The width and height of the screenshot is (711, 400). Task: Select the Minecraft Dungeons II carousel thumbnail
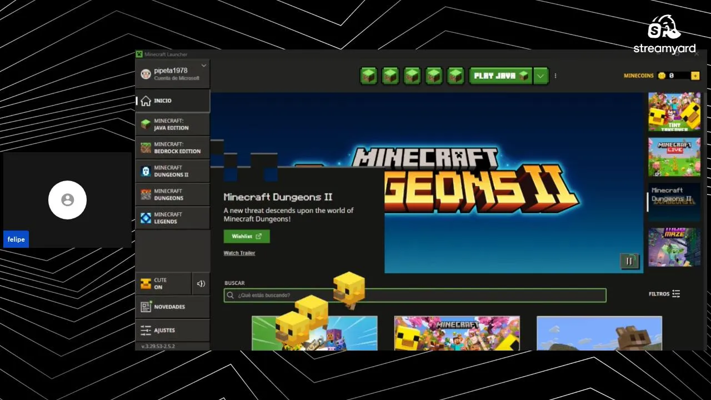674,202
